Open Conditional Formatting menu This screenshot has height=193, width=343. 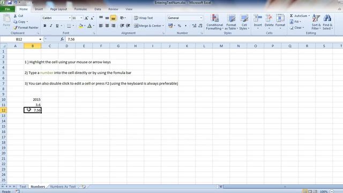pyautogui.click(x=214, y=22)
